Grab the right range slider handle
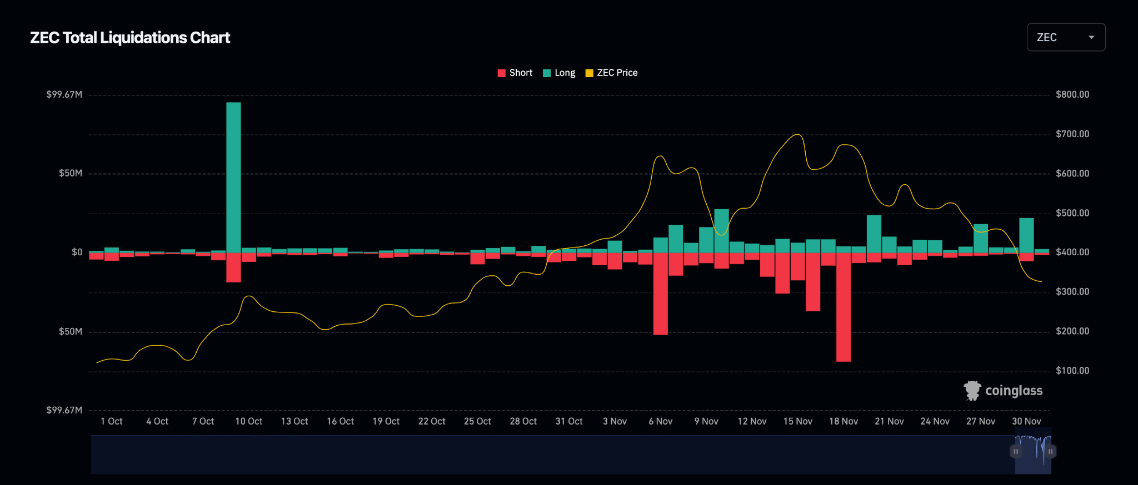The width and height of the screenshot is (1138, 485). [1050, 452]
